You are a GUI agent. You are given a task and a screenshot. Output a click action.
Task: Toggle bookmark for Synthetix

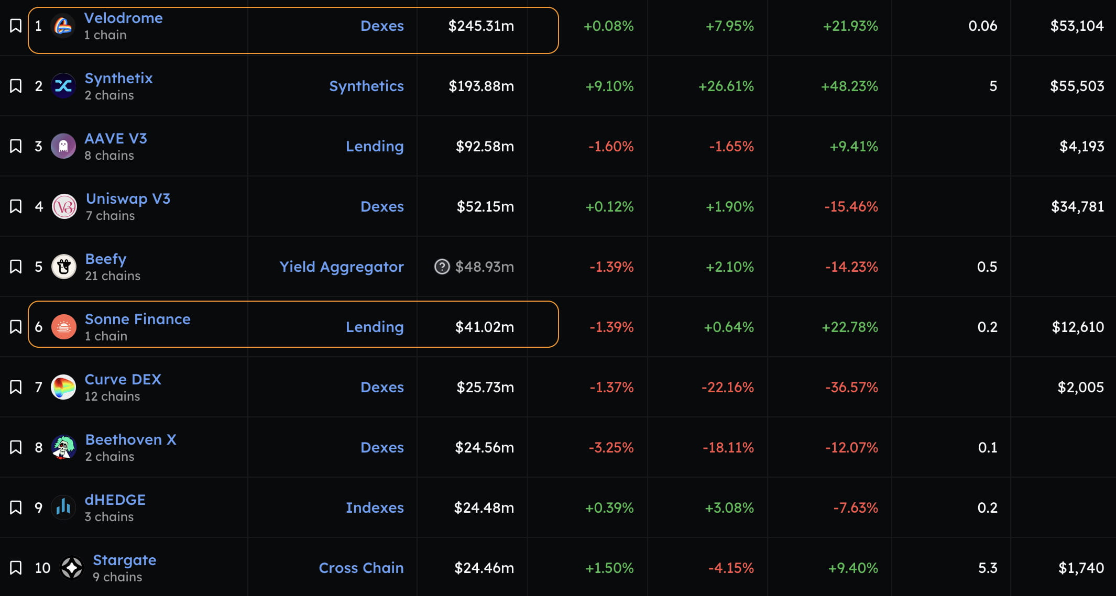coord(16,86)
